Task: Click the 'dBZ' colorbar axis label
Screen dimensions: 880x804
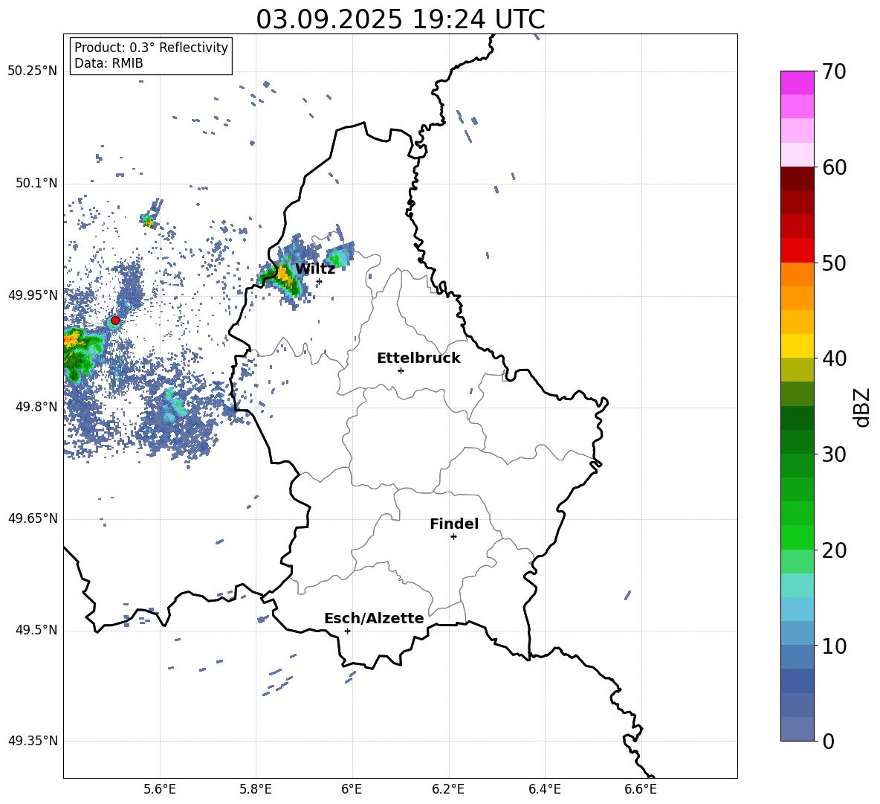Action: (x=863, y=407)
